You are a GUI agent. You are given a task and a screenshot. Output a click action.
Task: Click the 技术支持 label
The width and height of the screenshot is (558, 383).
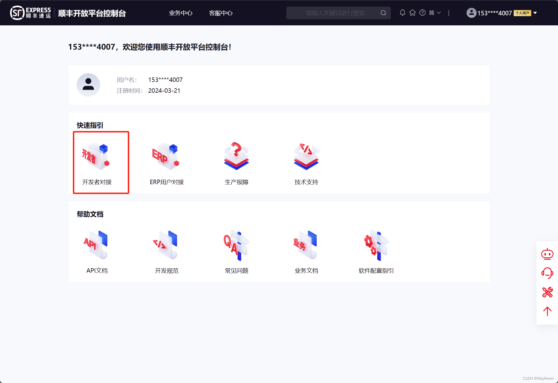point(306,182)
